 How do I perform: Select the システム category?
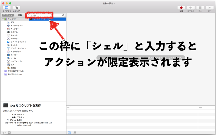[x=14, y=32]
